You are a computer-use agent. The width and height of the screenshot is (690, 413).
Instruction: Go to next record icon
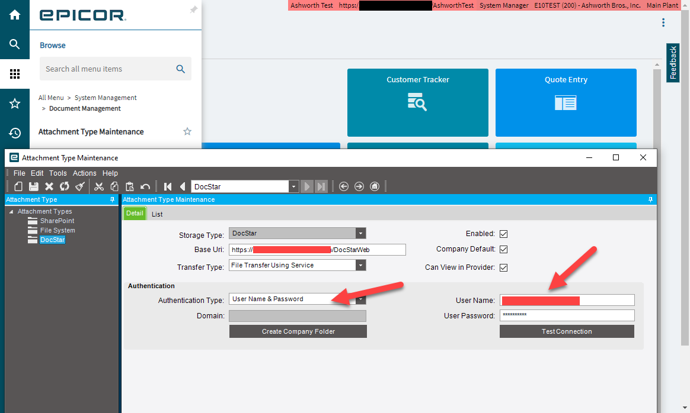[x=307, y=187]
